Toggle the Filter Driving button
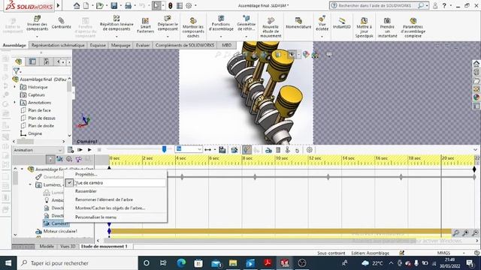The image size is (481, 270). click(x=69, y=159)
